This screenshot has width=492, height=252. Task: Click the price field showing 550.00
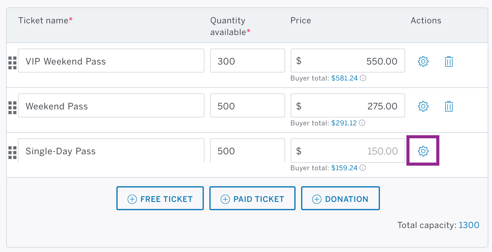click(348, 61)
